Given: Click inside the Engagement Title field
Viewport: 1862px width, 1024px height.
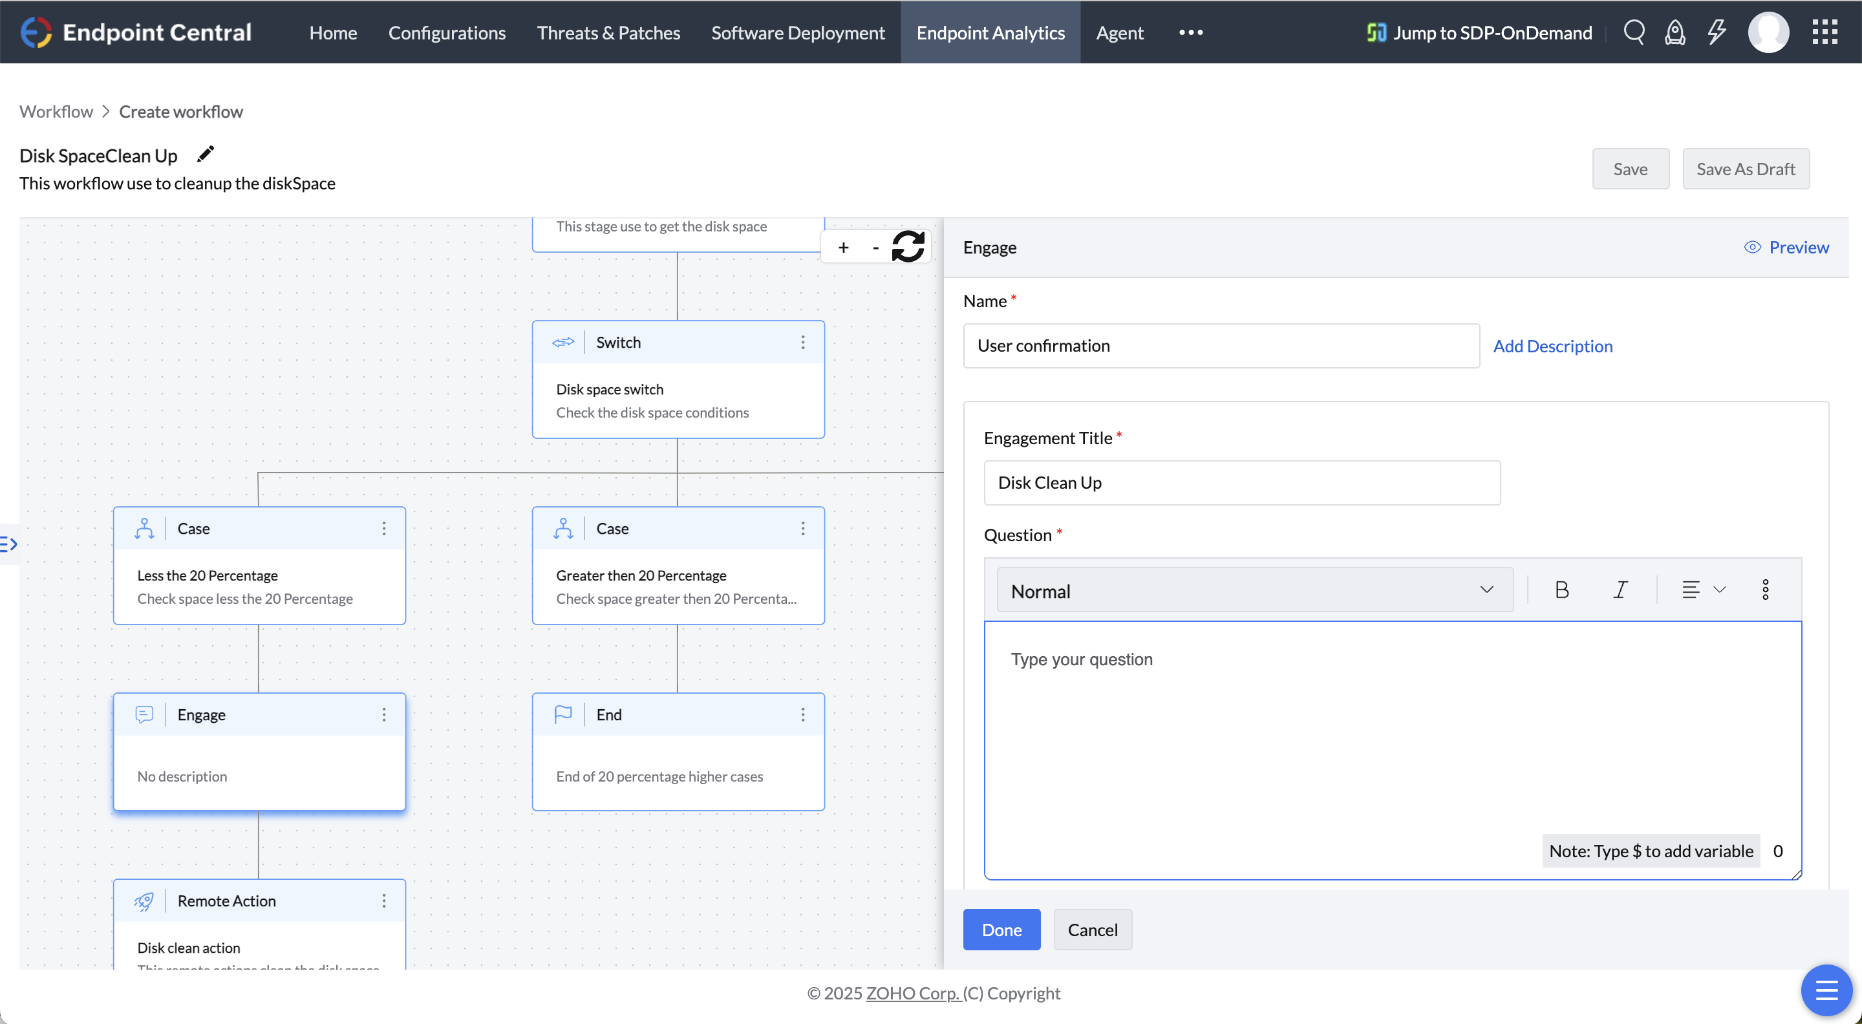Looking at the screenshot, I should tap(1242, 483).
